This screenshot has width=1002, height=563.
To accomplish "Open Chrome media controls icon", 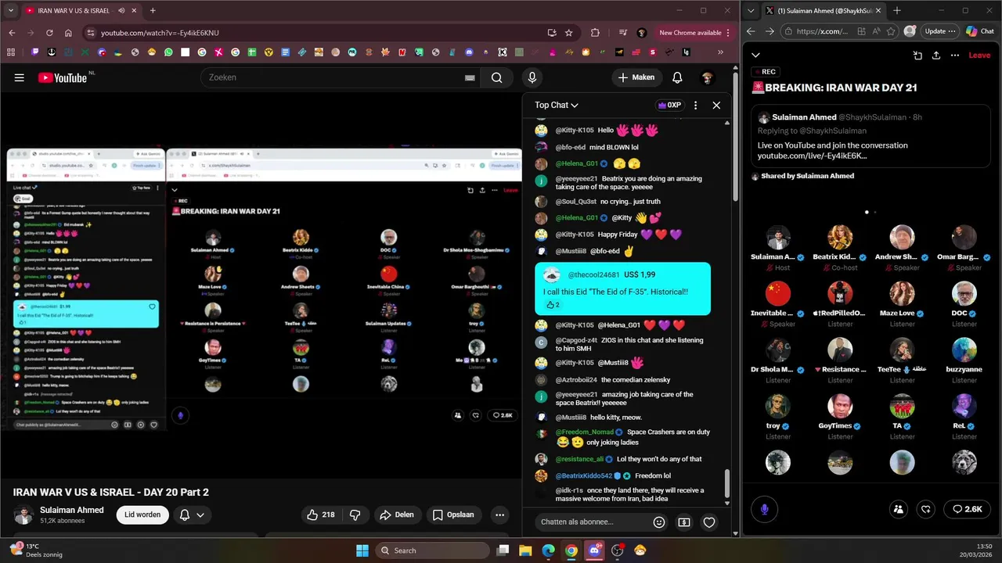I will (x=622, y=33).
